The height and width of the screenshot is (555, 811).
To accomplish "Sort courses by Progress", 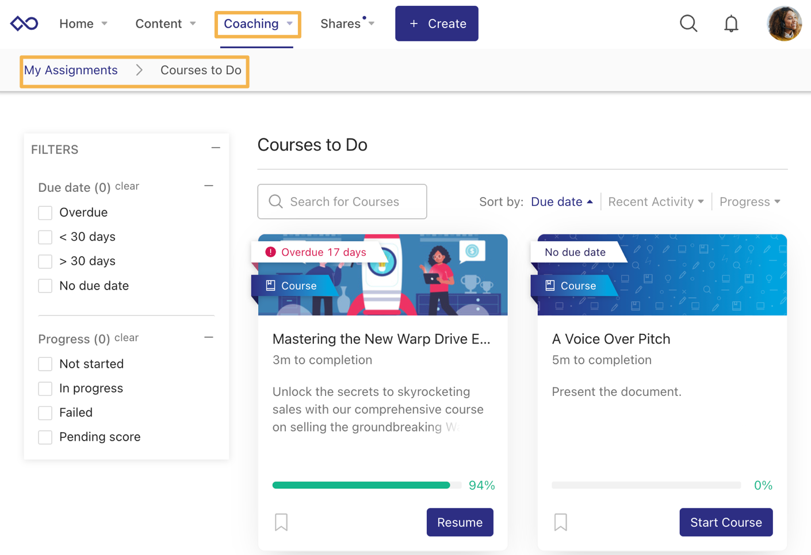I will point(749,202).
